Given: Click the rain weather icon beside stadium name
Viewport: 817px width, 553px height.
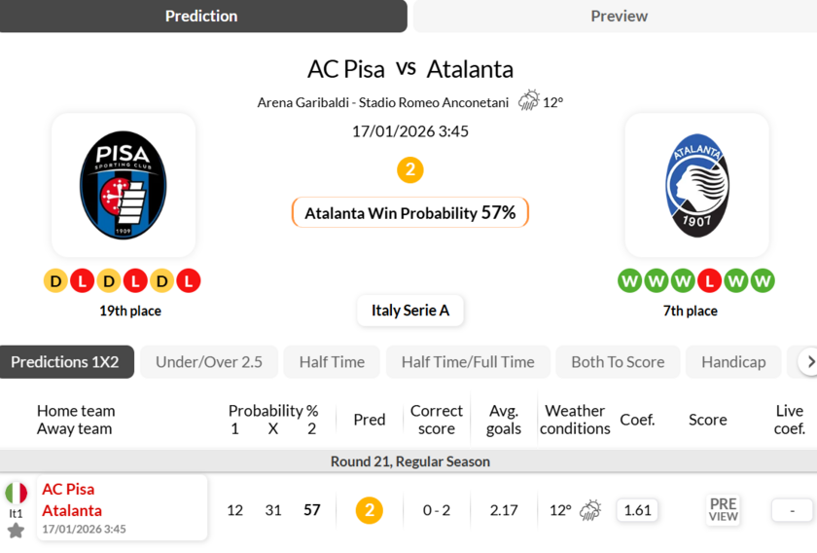Looking at the screenshot, I should point(529,100).
